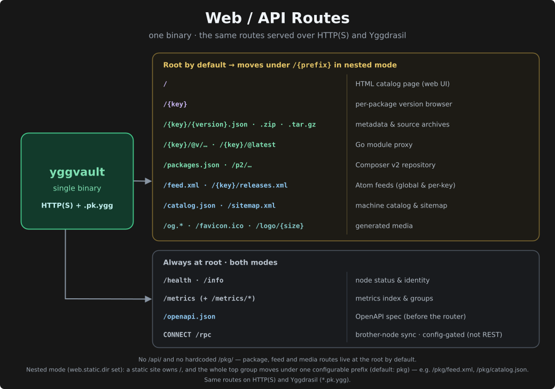Click 'generated media' description
The height and width of the screenshot is (389, 555).
pyautogui.click(x=384, y=226)
